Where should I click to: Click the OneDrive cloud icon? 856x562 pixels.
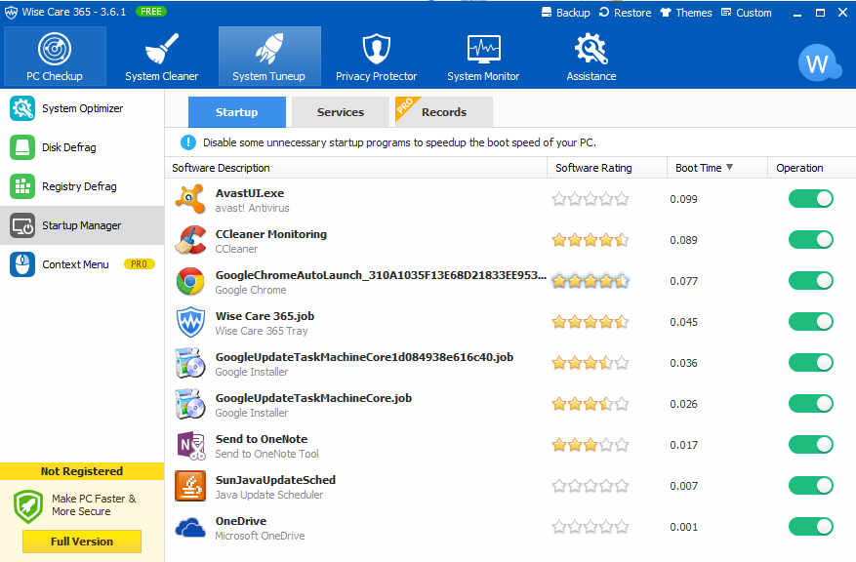click(190, 528)
